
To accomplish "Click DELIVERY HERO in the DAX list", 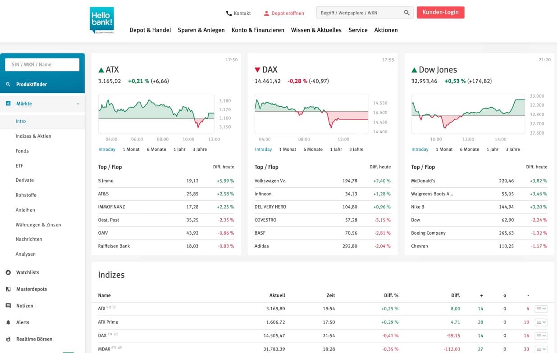I will 270,207.
